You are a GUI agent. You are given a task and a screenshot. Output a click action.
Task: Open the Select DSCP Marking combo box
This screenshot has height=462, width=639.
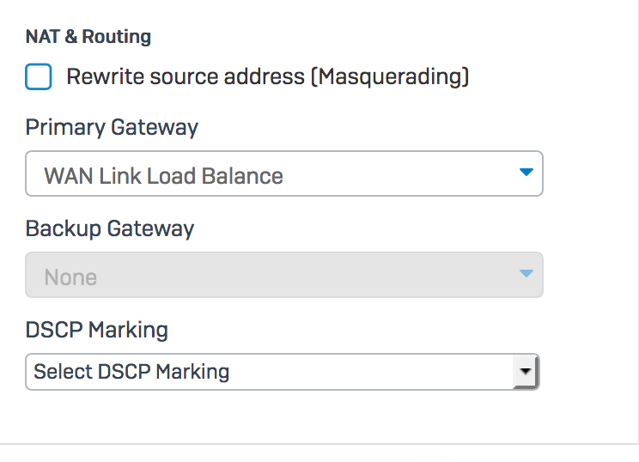tap(283, 372)
